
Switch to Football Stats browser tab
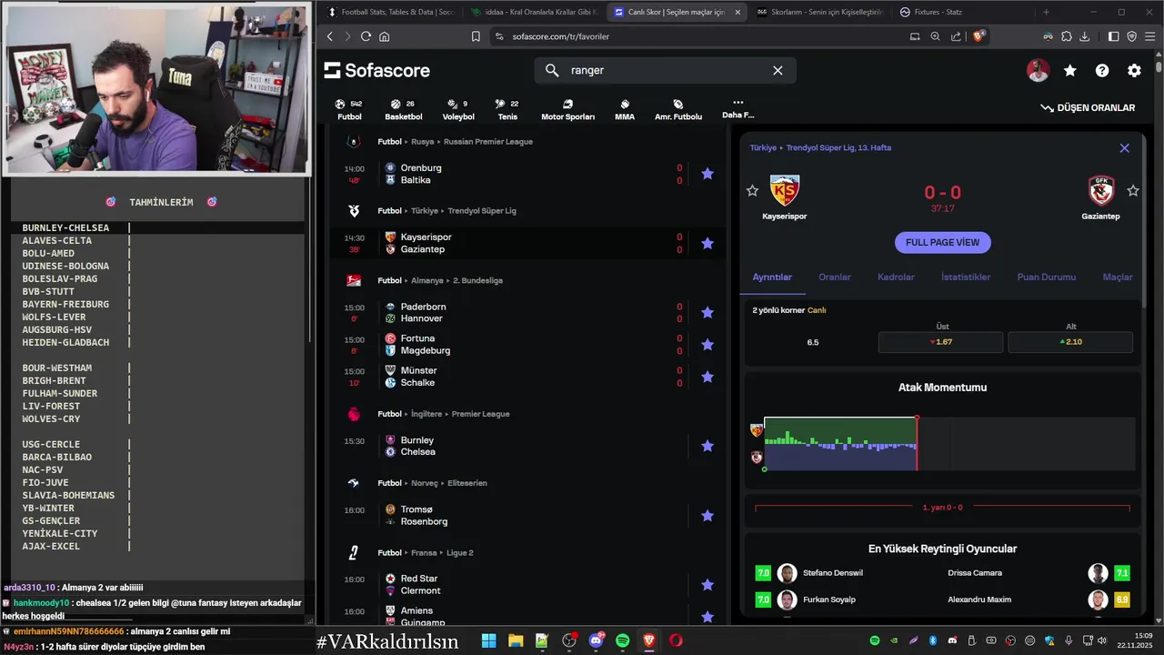[392, 12]
